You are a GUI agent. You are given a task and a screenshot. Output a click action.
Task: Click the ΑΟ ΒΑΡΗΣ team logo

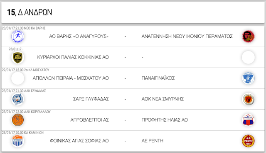click(x=17, y=36)
